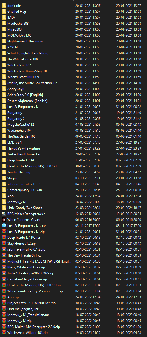Click the Gnarled Hag folder icon
The width and height of the screenshot is (147, 337).
coord(4,11)
